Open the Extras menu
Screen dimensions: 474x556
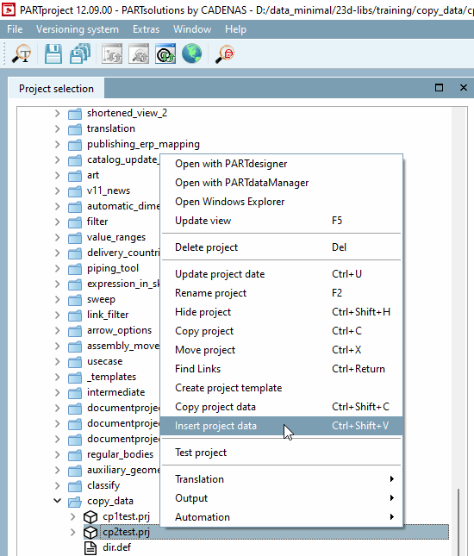tap(146, 29)
